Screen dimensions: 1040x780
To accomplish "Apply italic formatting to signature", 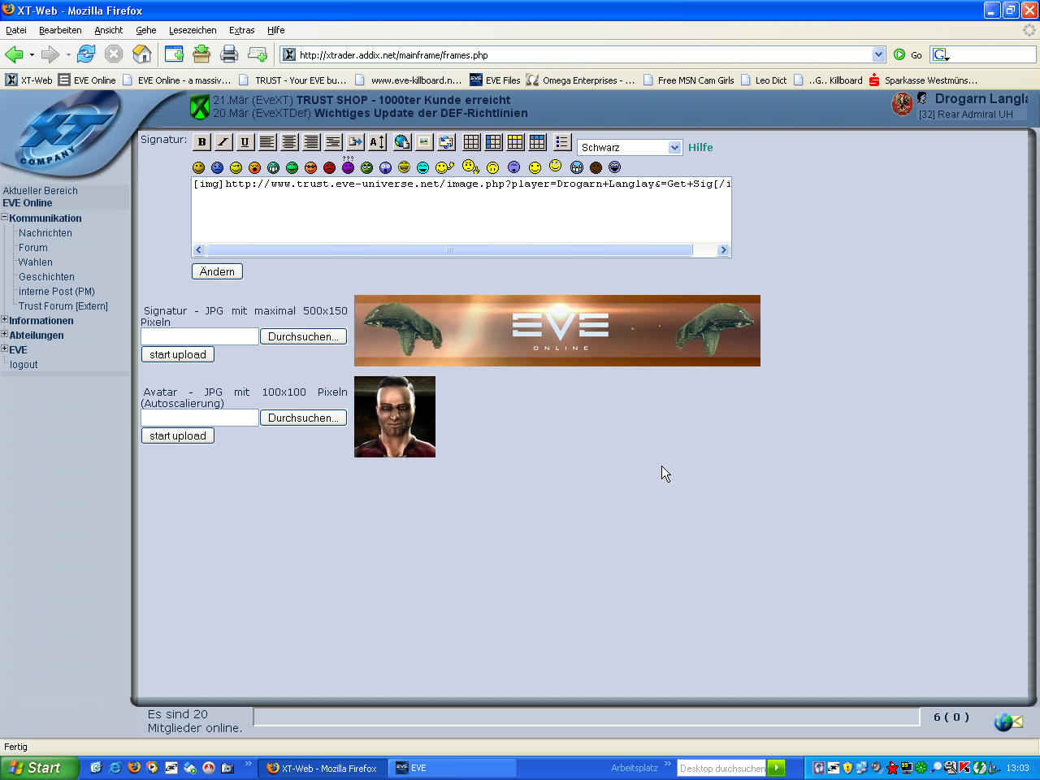I will [223, 142].
